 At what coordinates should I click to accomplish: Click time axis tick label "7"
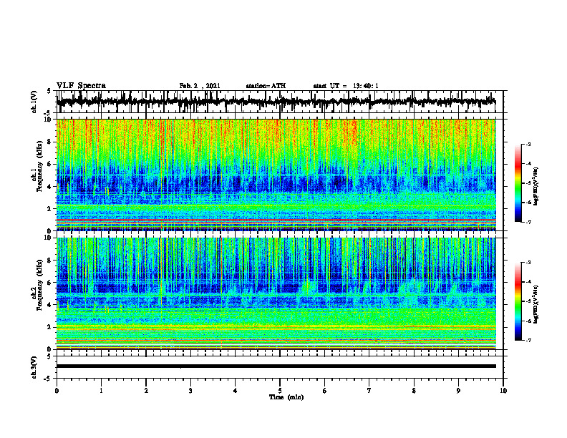pos(369,391)
